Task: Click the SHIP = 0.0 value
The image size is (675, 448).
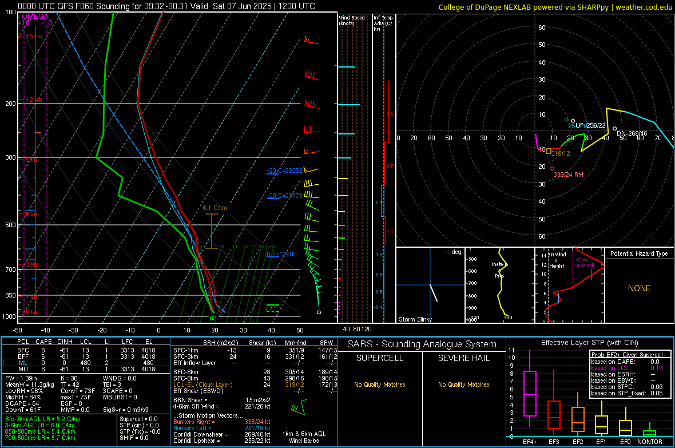Action: point(134,438)
